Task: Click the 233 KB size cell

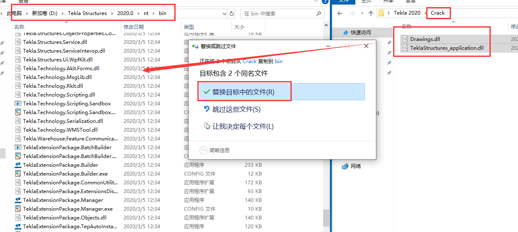Action: (x=253, y=165)
